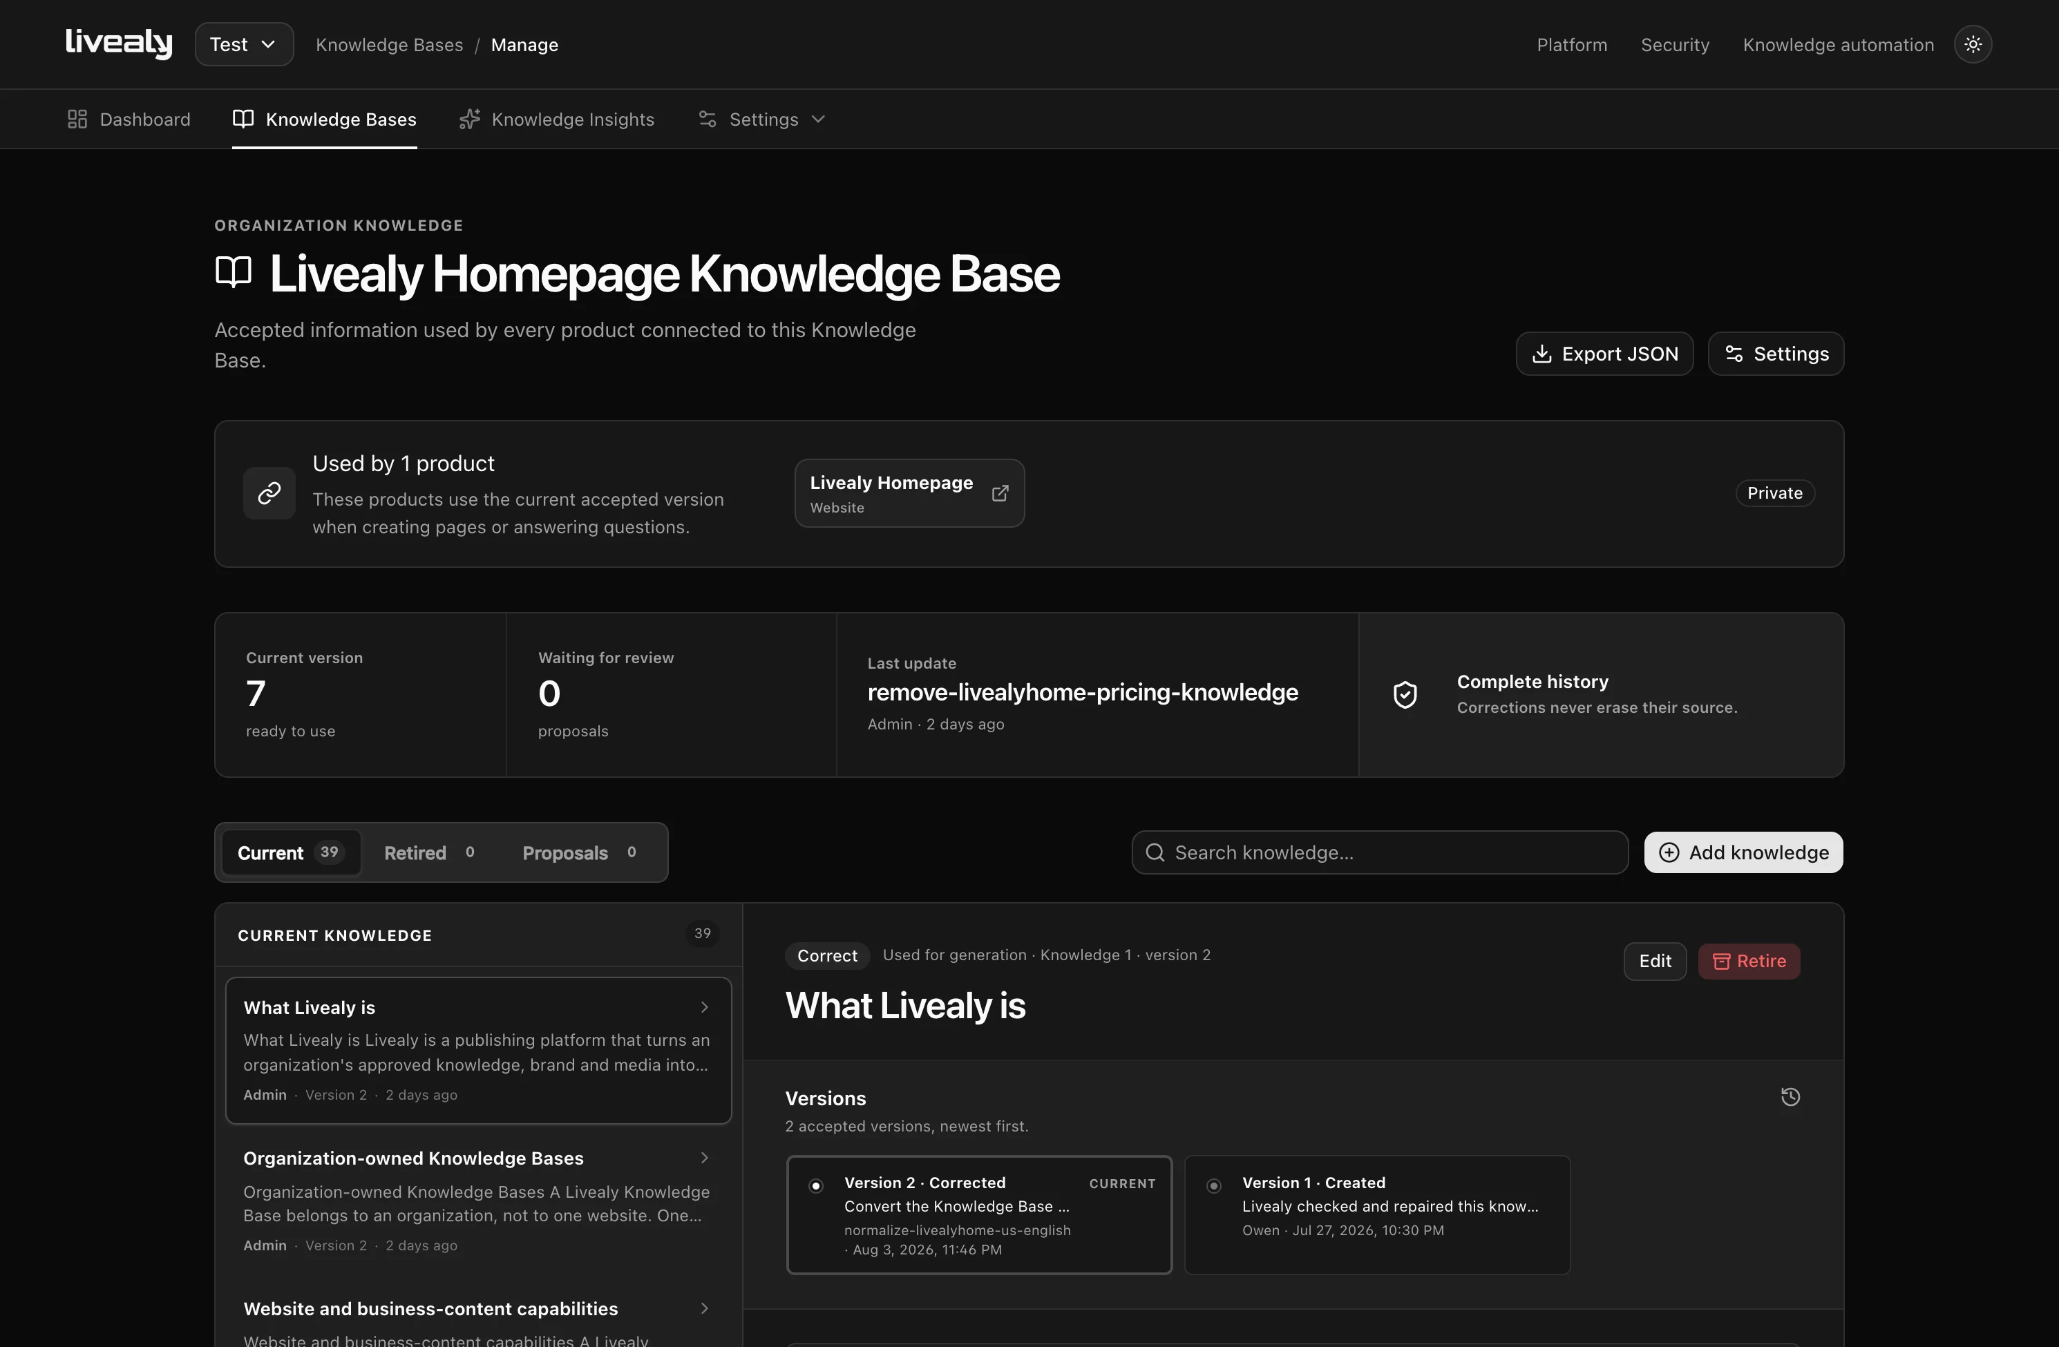Image resolution: width=2059 pixels, height=1347 pixels.
Task: Open the Security link
Action: 1674,44
